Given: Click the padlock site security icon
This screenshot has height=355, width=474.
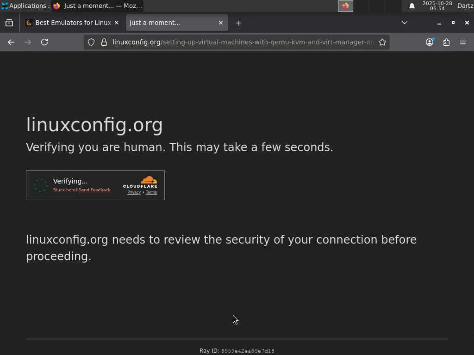Looking at the screenshot, I should point(104,42).
